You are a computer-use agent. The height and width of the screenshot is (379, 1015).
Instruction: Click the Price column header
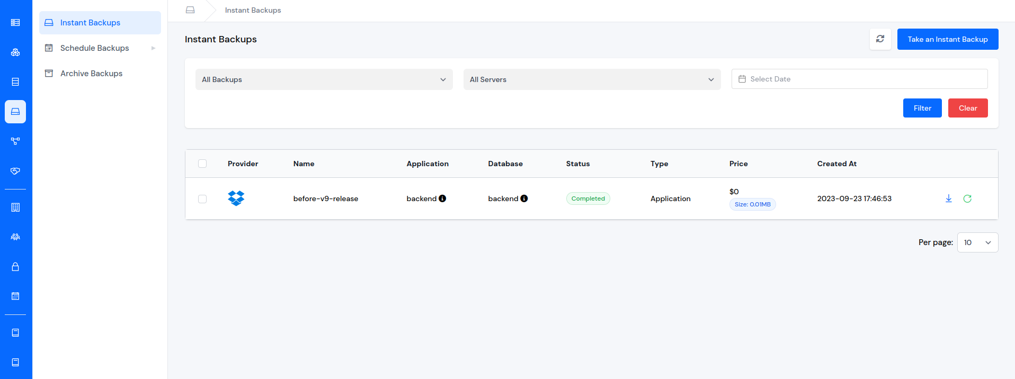(738, 164)
